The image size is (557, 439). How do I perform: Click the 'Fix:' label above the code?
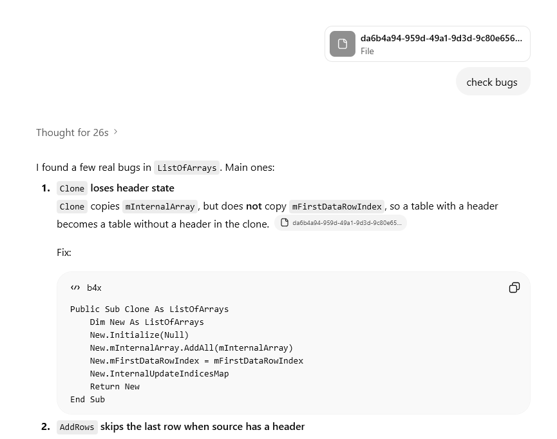coord(64,253)
